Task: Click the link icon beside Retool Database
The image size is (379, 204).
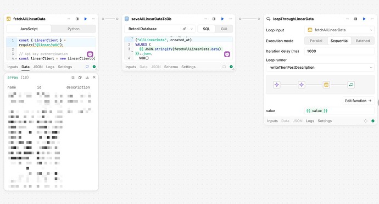Action: click(x=185, y=29)
